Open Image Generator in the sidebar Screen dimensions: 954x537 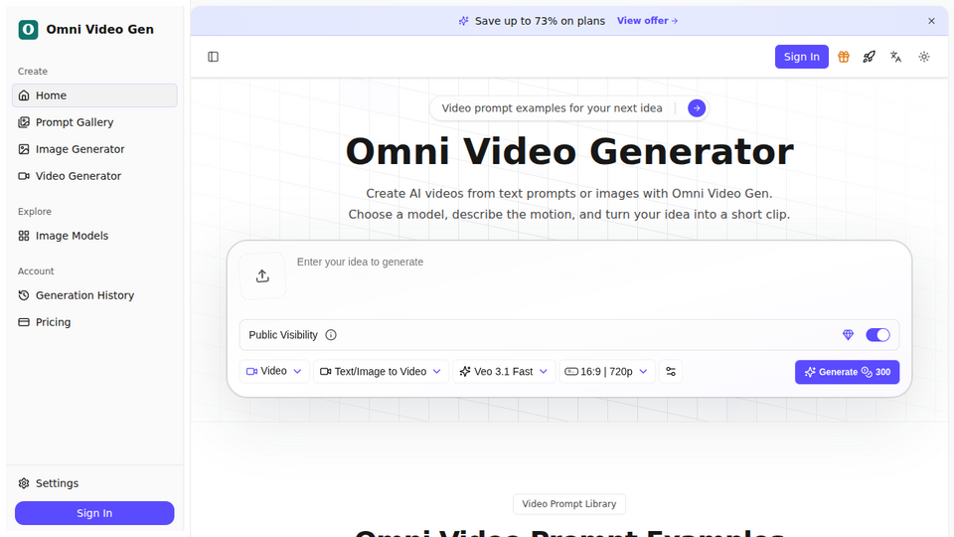(94, 149)
